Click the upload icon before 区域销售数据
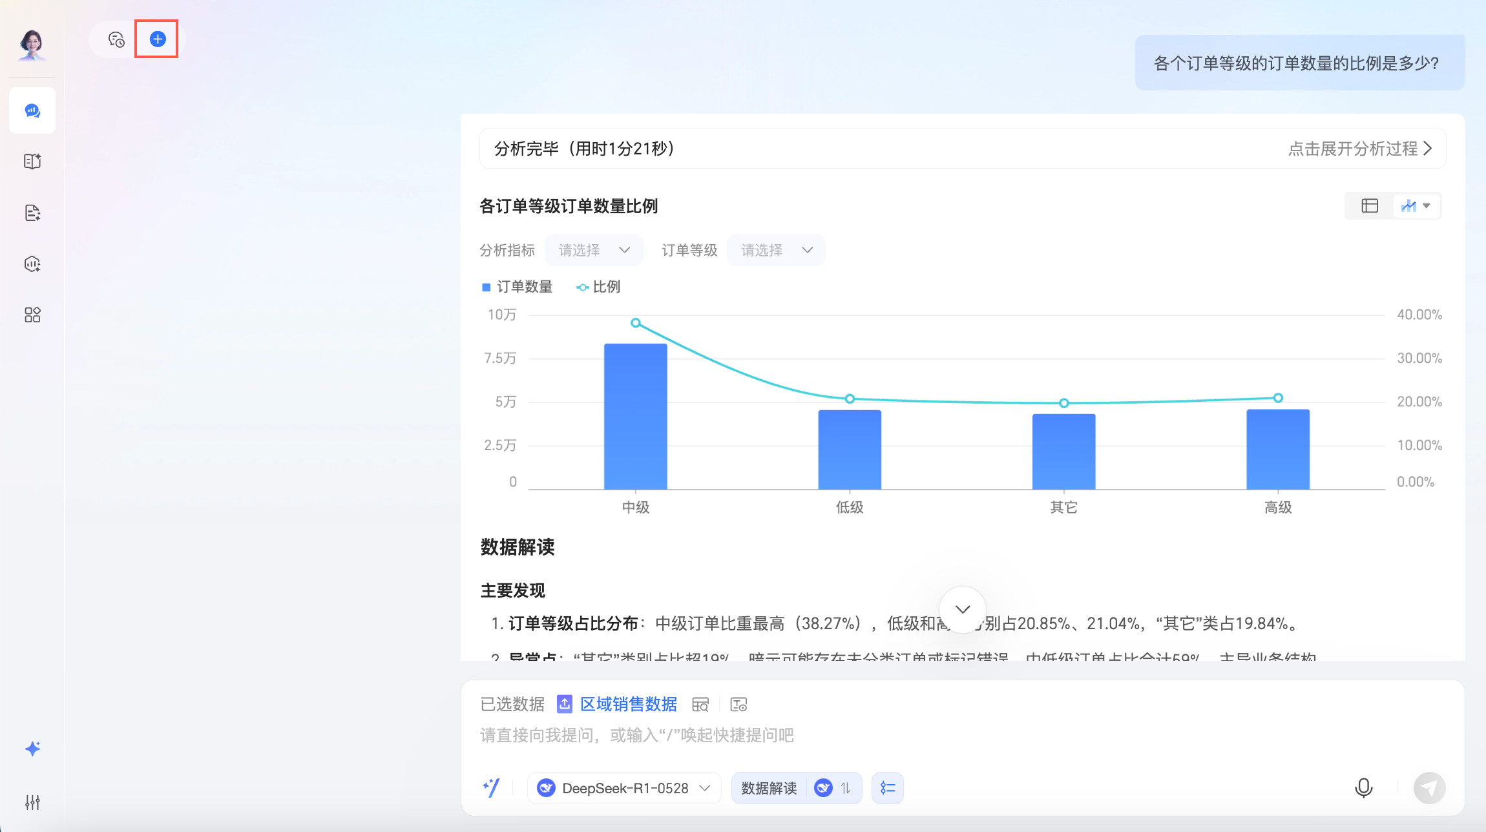The width and height of the screenshot is (1486, 832). click(x=565, y=704)
